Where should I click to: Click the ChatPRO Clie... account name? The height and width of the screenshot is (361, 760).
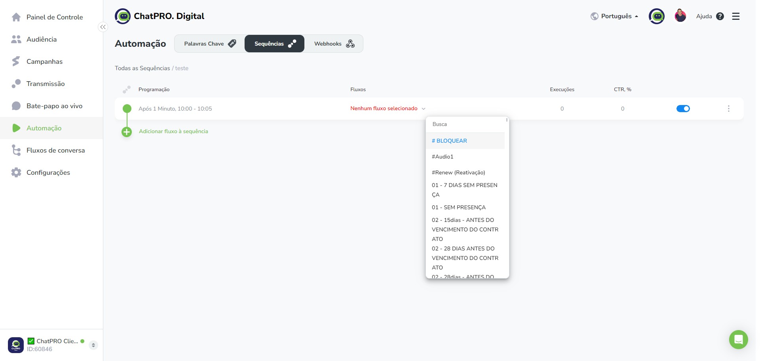(x=57, y=341)
